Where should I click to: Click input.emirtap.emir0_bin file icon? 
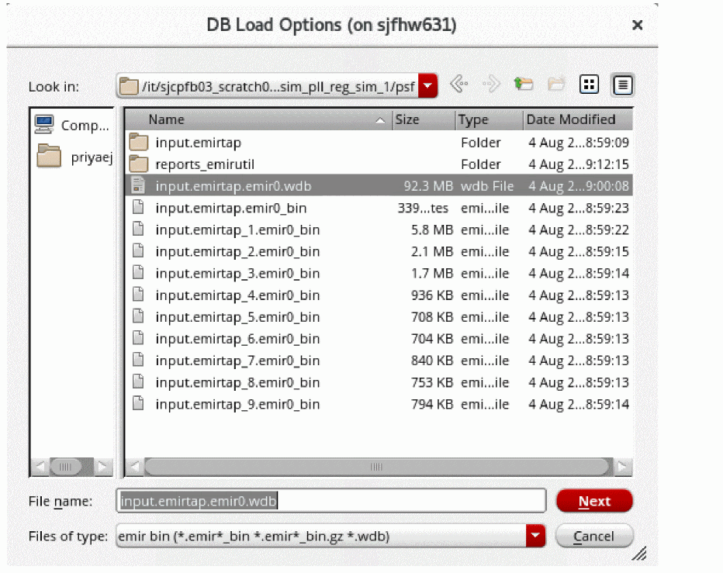[138, 207]
